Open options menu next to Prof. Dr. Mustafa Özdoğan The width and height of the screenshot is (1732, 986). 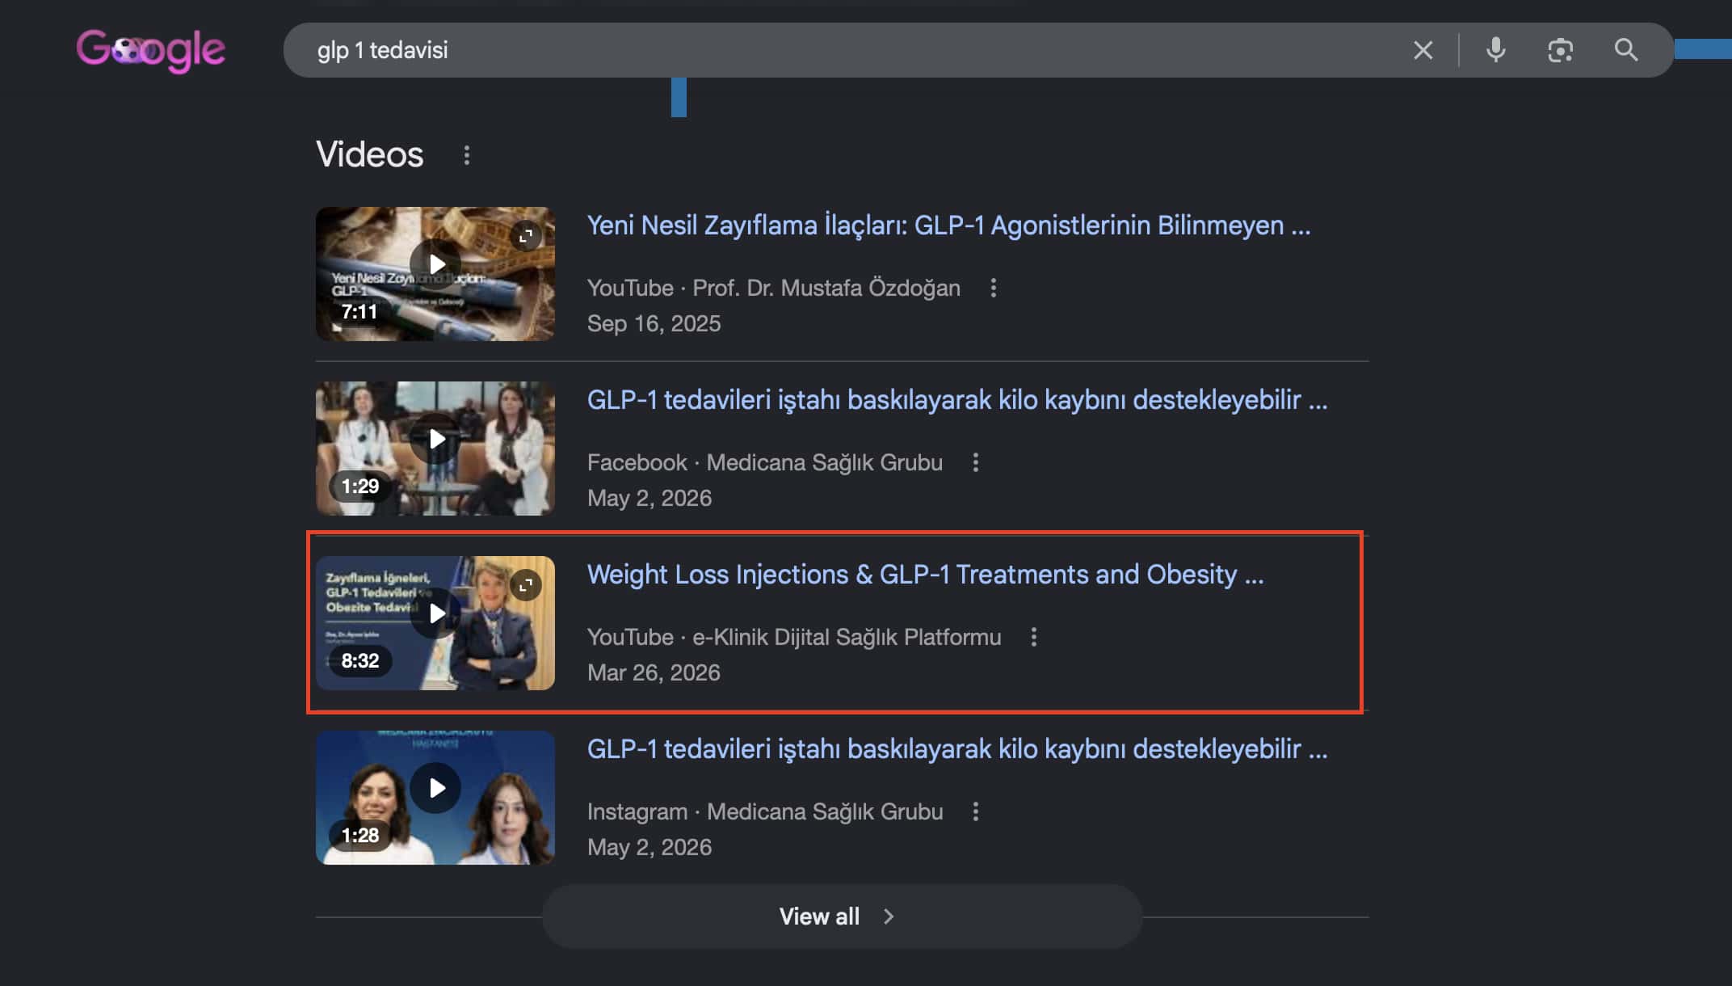(993, 288)
